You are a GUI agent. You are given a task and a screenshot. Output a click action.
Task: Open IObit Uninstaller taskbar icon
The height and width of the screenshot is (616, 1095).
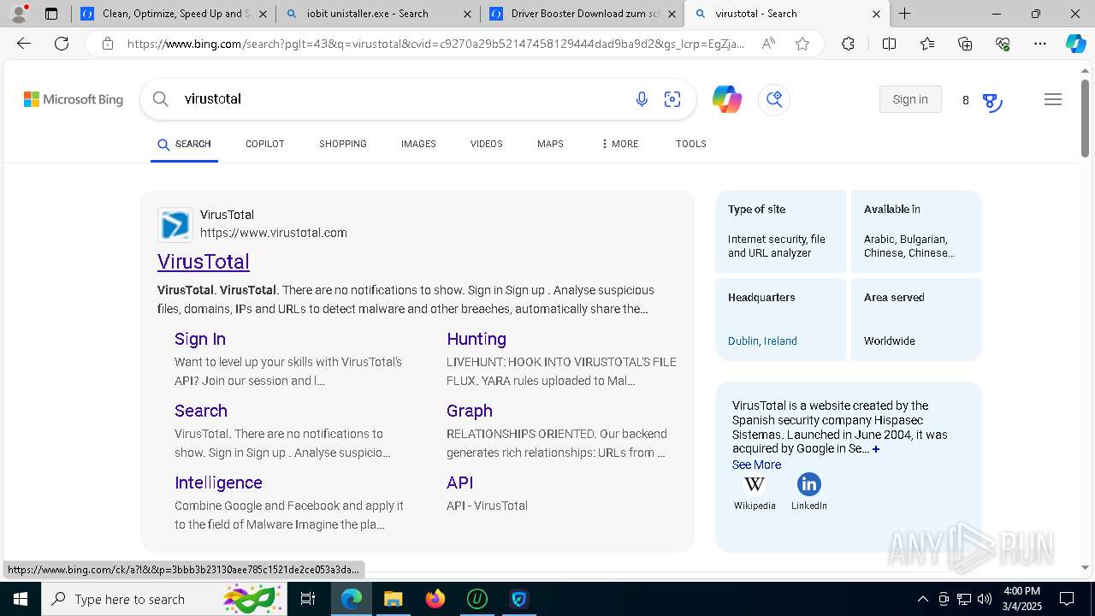(477, 599)
